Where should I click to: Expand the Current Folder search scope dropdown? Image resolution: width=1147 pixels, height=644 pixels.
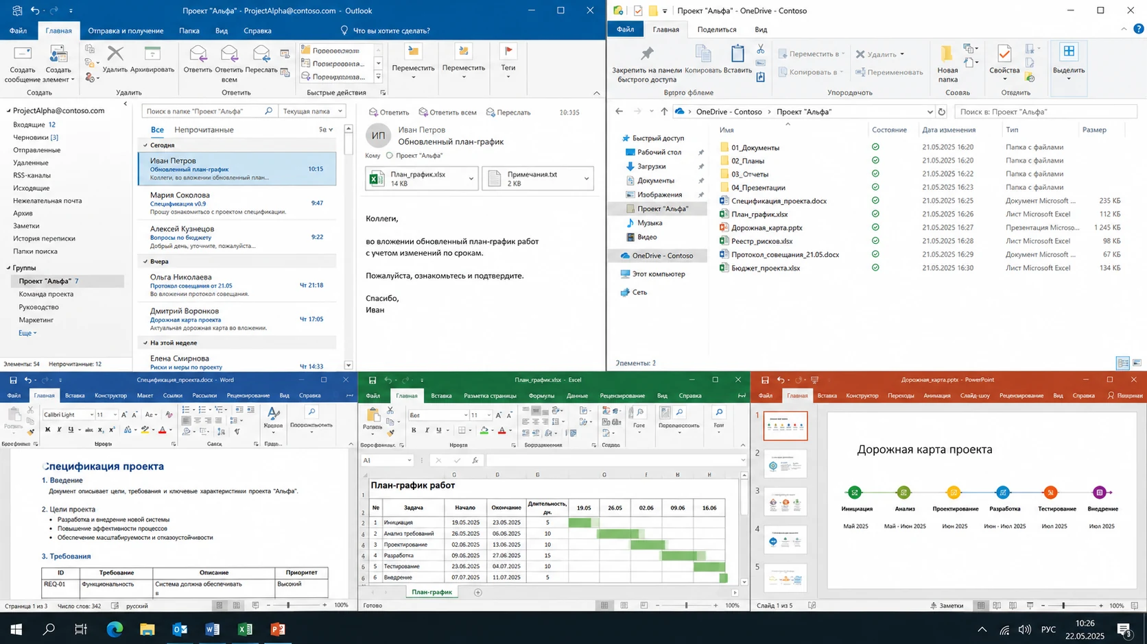(340, 111)
